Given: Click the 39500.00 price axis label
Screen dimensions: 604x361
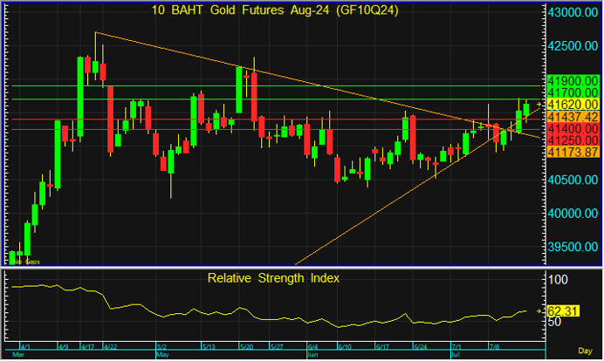Looking at the screenshot, I should [573, 247].
